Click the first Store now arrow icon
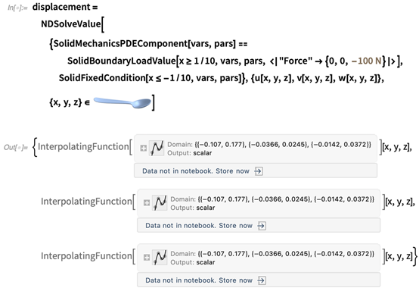Screen dimensions: 419x288 (x=259, y=171)
